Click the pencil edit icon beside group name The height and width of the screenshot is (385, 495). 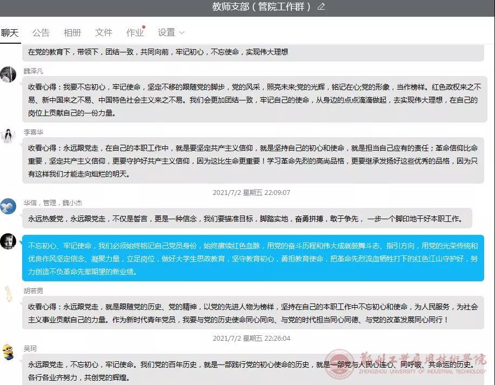click(x=322, y=7)
